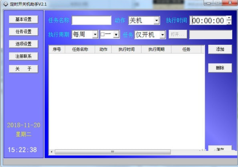
Task: Click the 任务名称 text field
Action: [x=92, y=20]
